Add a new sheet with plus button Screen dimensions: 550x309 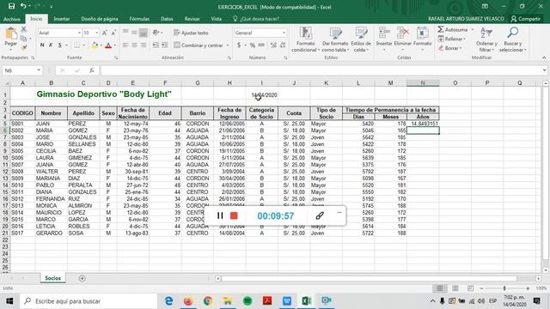[82, 278]
